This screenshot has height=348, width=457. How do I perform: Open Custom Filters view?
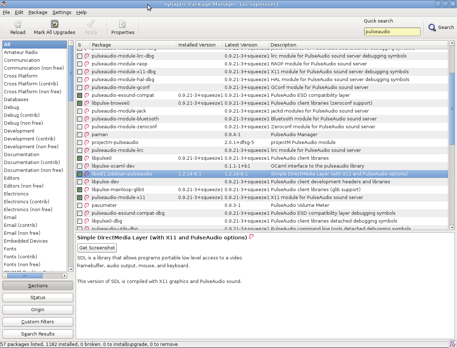(x=38, y=322)
